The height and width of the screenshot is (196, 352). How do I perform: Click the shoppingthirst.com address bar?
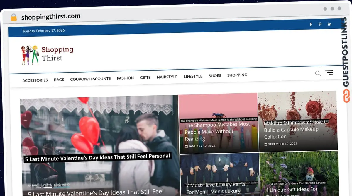pyautogui.click(x=51, y=17)
